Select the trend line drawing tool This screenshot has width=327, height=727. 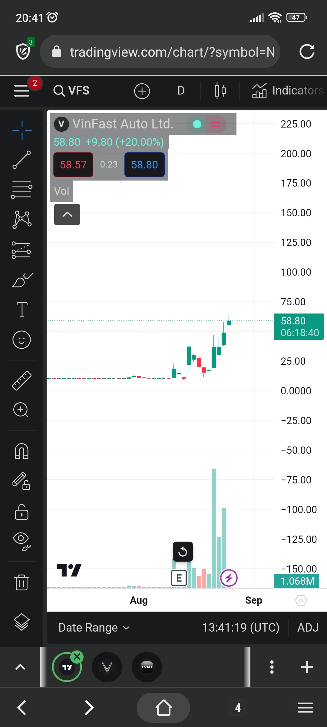(21, 160)
